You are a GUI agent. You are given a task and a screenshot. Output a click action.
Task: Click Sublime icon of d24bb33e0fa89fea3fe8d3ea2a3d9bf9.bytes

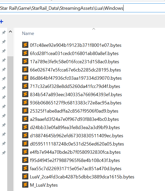point(25,127)
